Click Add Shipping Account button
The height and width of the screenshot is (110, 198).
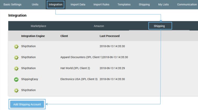(x=27, y=104)
